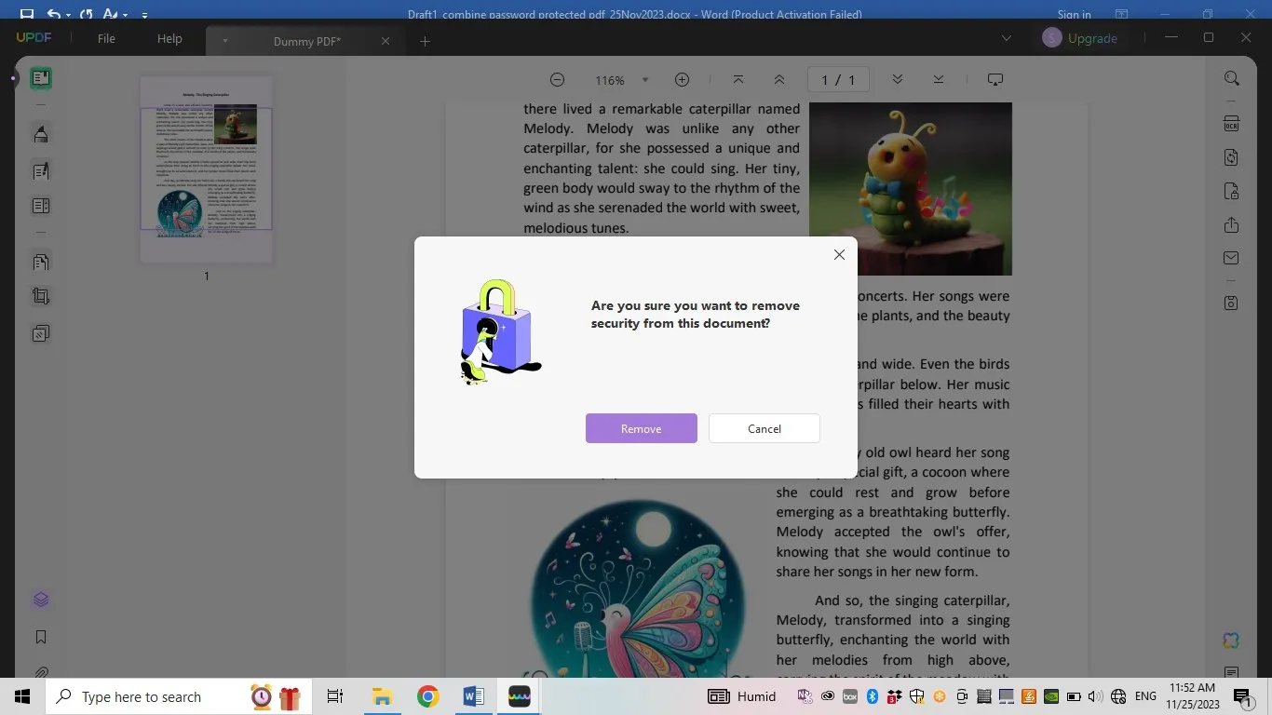The height and width of the screenshot is (715, 1272).
Task: Confirm by clicking the Remove button
Action: point(641,428)
